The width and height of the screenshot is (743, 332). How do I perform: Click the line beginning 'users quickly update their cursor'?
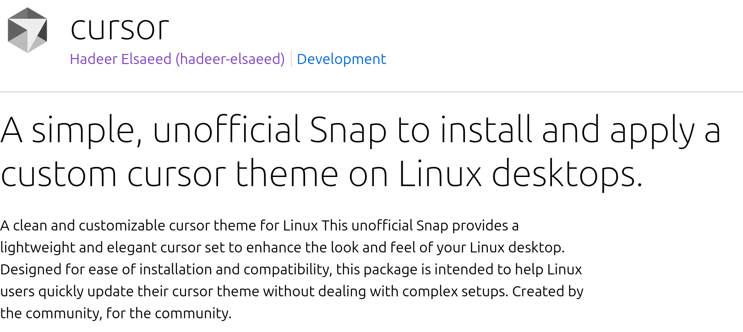click(x=292, y=291)
